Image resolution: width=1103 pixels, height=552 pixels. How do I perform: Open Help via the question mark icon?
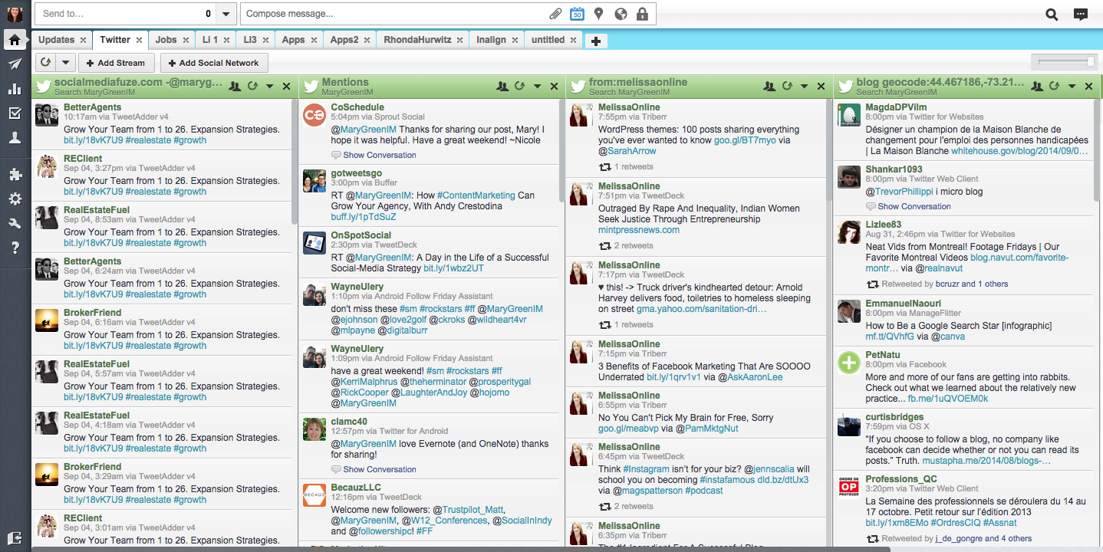(x=15, y=247)
